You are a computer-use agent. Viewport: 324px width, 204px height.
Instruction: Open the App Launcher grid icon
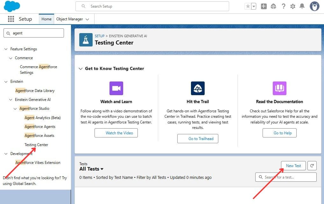click(11, 19)
